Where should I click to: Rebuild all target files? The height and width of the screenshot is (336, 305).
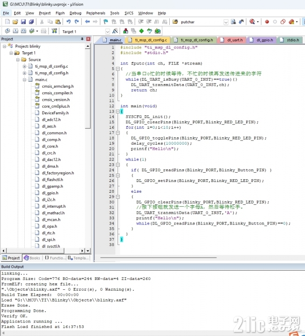tap(24, 31)
